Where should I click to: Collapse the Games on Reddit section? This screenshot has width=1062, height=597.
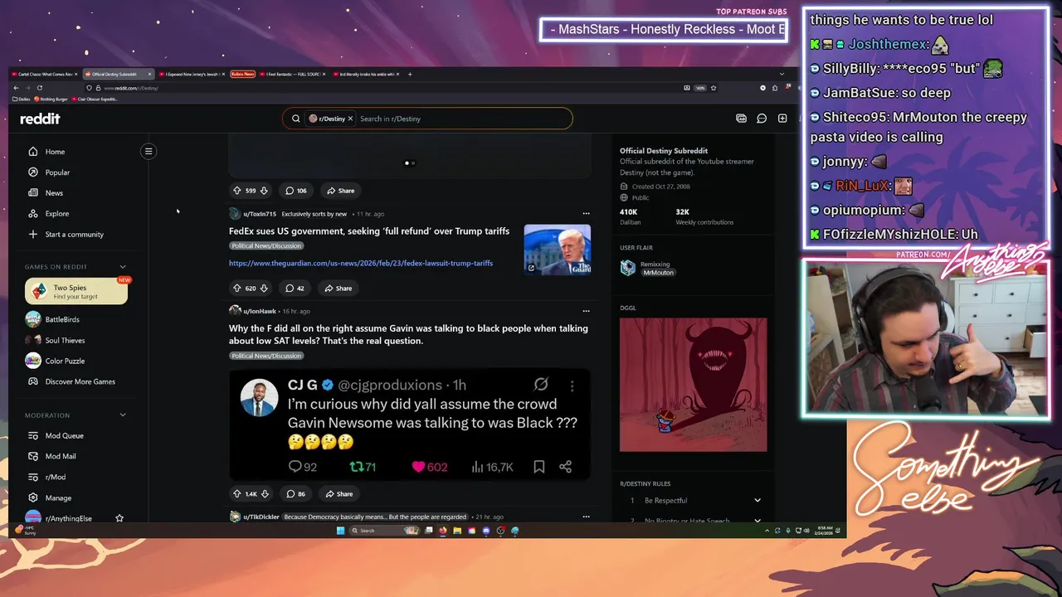click(x=123, y=267)
